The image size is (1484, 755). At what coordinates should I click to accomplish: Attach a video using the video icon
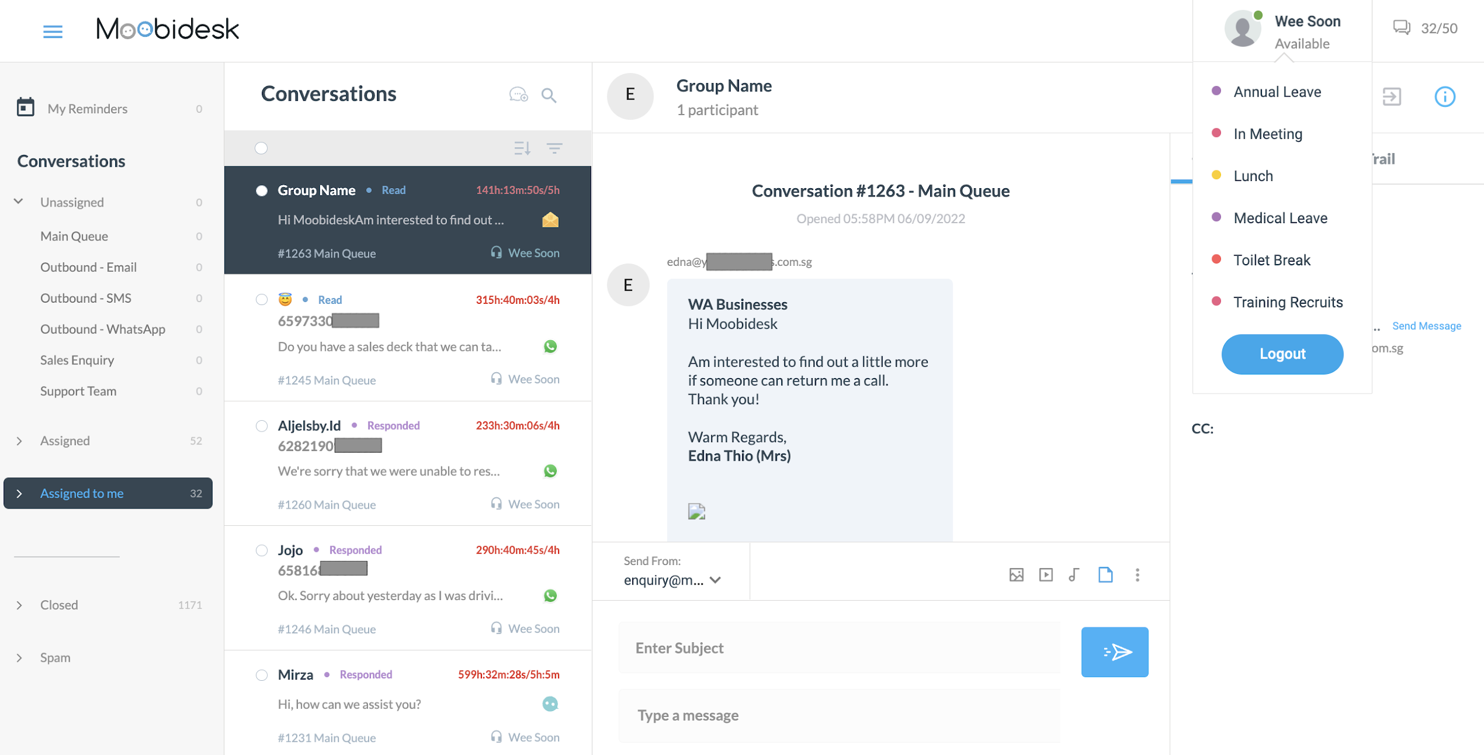point(1046,575)
